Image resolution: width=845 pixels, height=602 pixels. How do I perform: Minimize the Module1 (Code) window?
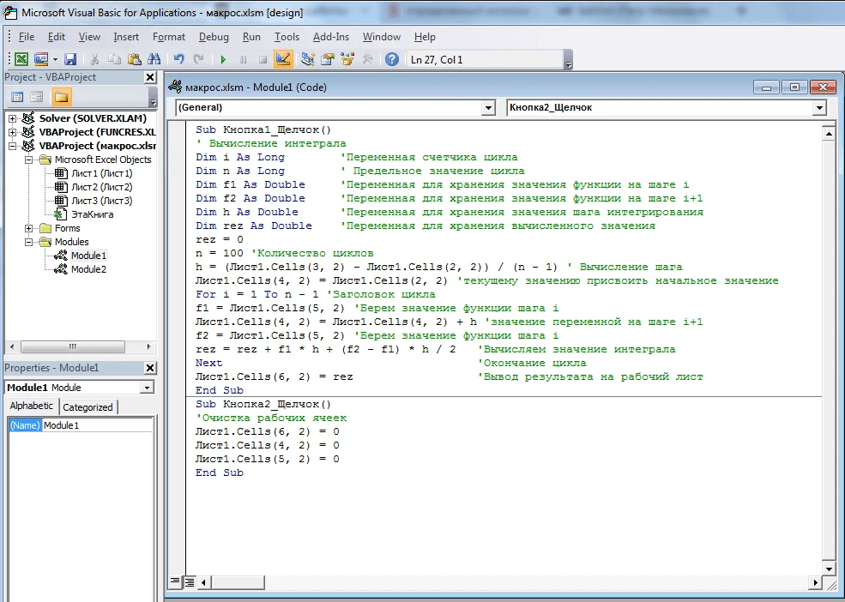(x=766, y=87)
